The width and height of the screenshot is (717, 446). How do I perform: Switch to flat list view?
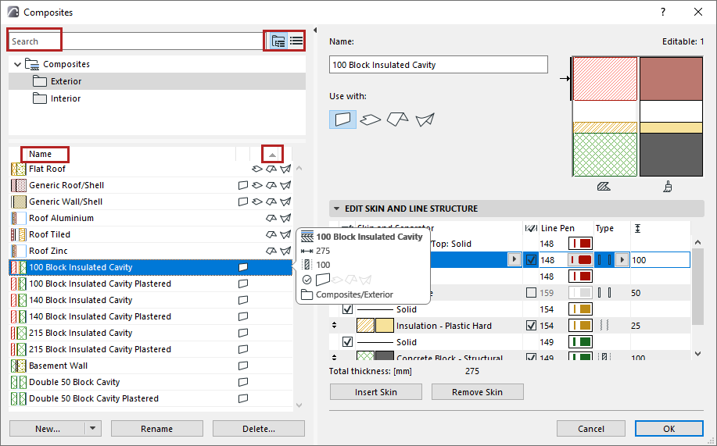[x=296, y=41]
